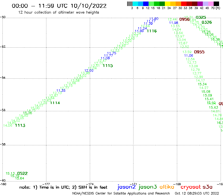
Task: Click the blue wave height value '11.35'
Action: [x=61, y=90]
